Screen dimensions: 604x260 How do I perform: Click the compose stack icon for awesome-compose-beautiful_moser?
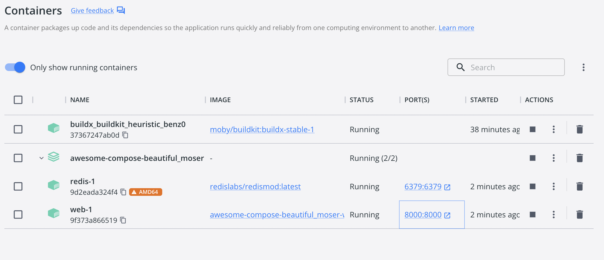(53, 157)
